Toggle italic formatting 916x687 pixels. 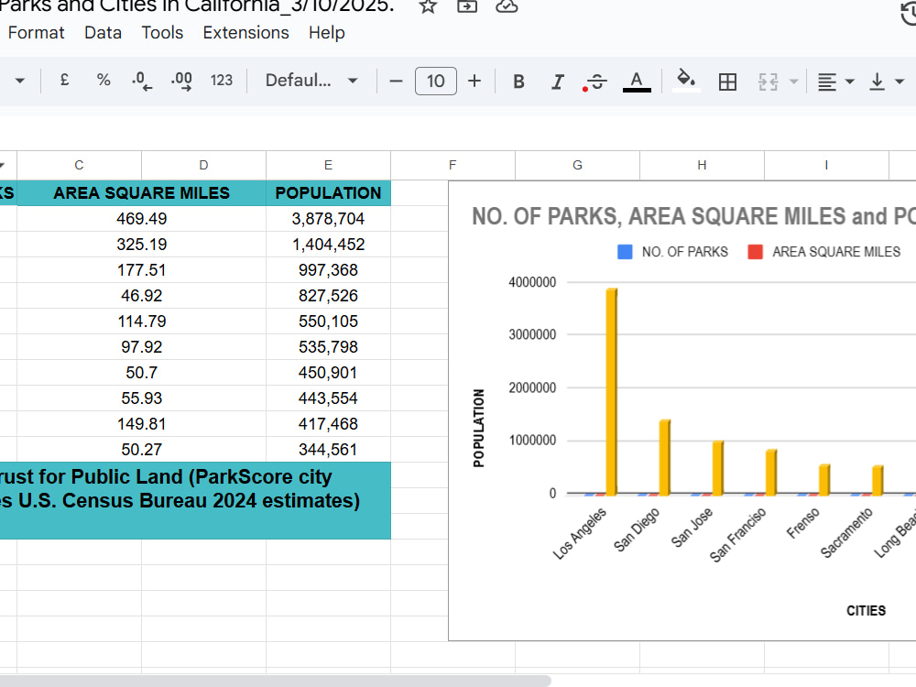tap(557, 82)
